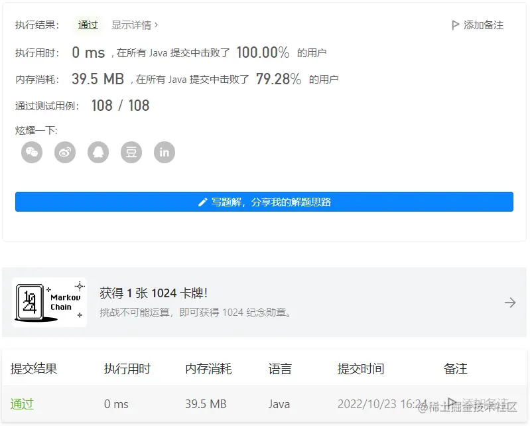Click the 挑战不可能运算 banner description
Viewport: 530px width, 426px height.
point(196,312)
